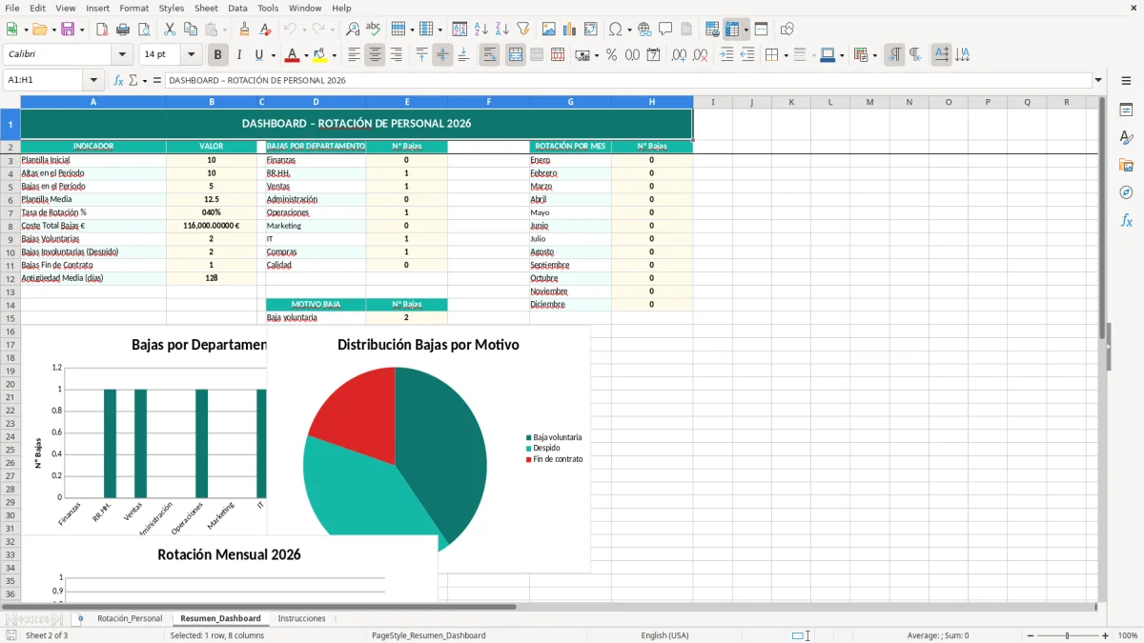The width and height of the screenshot is (1144, 643).
Task: Add a decimal place
Action: click(679, 55)
